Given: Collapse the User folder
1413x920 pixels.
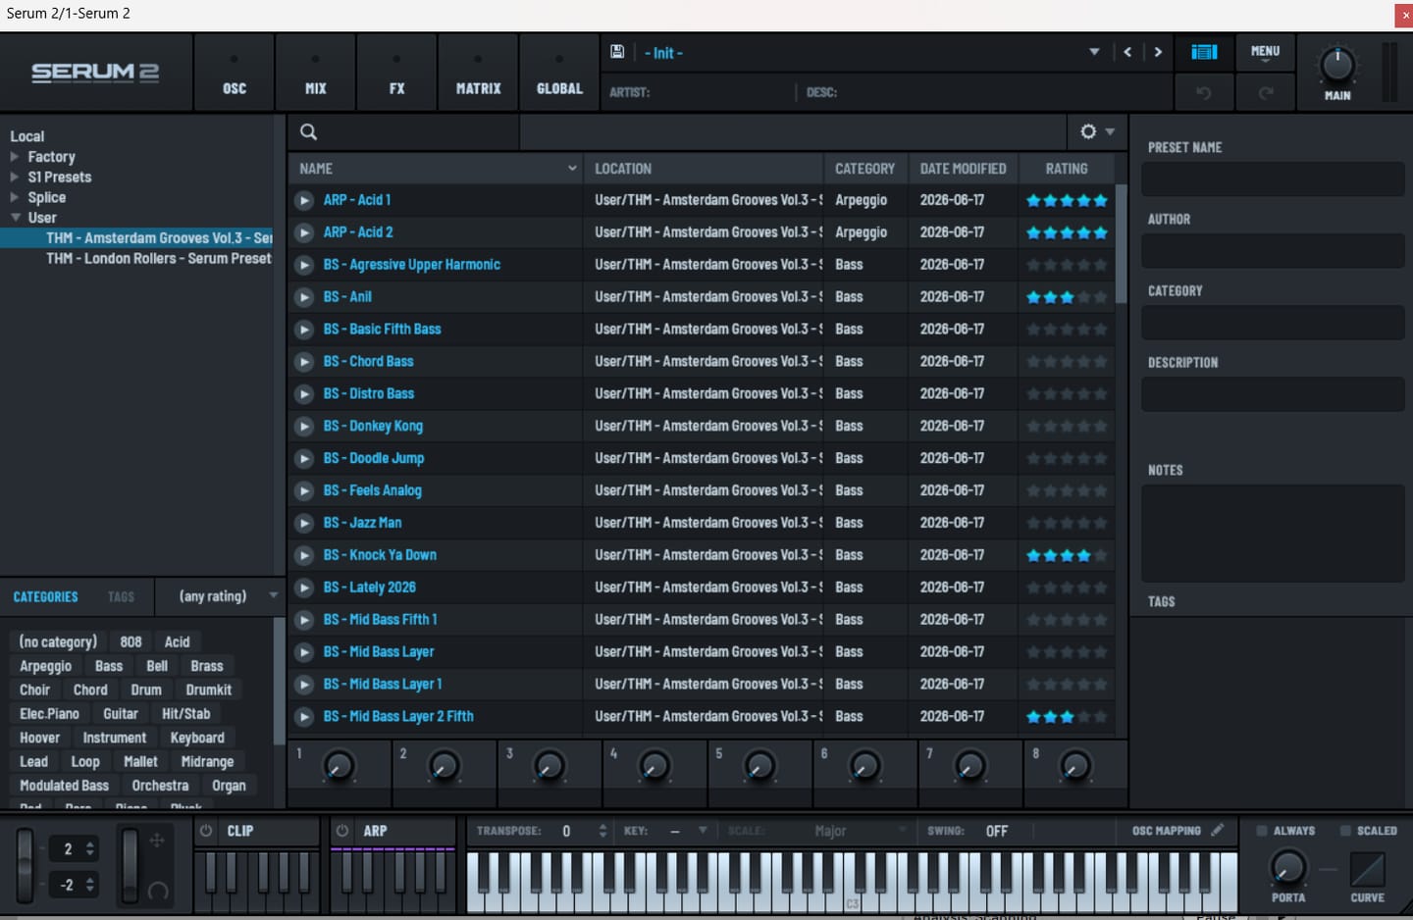Looking at the screenshot, I should 15,218.
